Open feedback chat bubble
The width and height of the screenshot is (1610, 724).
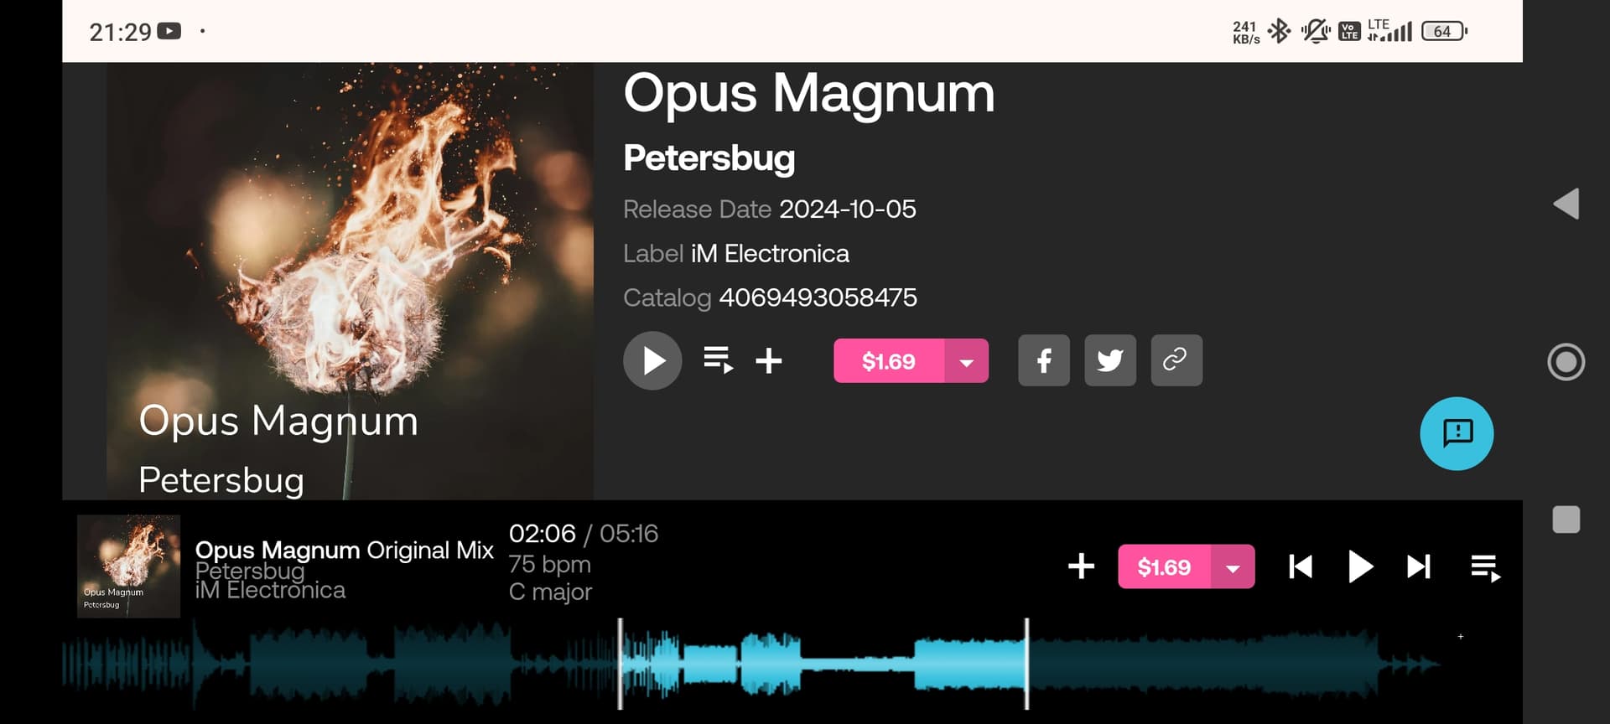(x=1457, y=433)
